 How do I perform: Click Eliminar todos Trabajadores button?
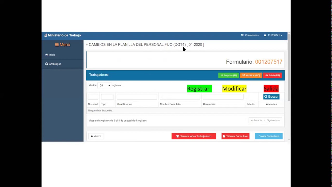(x=194, y=136)
